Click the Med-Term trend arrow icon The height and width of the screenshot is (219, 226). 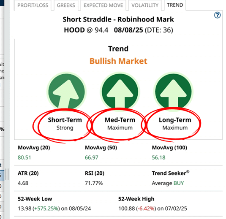120,92
